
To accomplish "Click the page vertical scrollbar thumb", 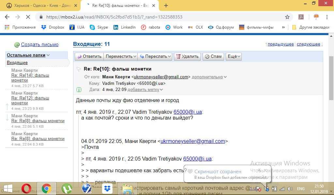I will [331, 78].
